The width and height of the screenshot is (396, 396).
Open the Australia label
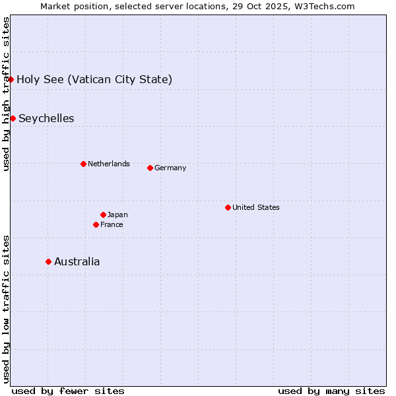(77, 262)
